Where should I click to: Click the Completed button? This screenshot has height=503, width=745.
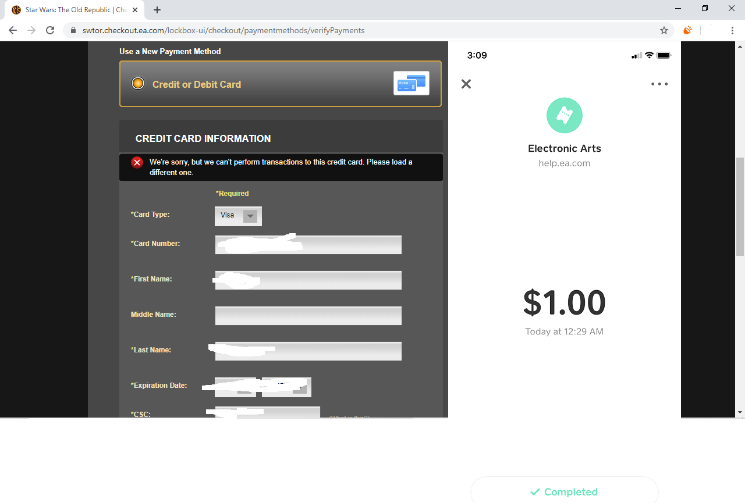click(565, 491)
